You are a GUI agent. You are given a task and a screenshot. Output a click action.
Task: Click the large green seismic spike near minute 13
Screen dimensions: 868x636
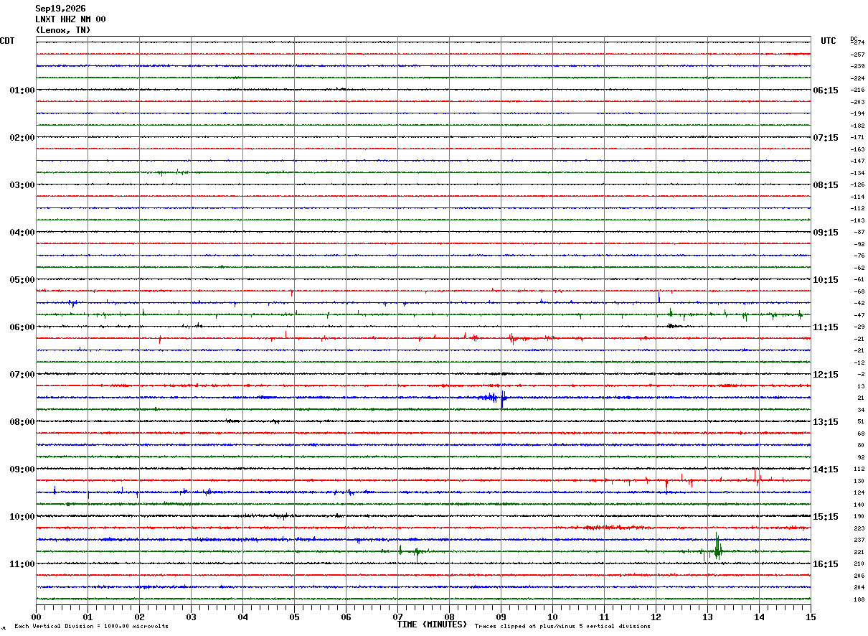(717, 548)
